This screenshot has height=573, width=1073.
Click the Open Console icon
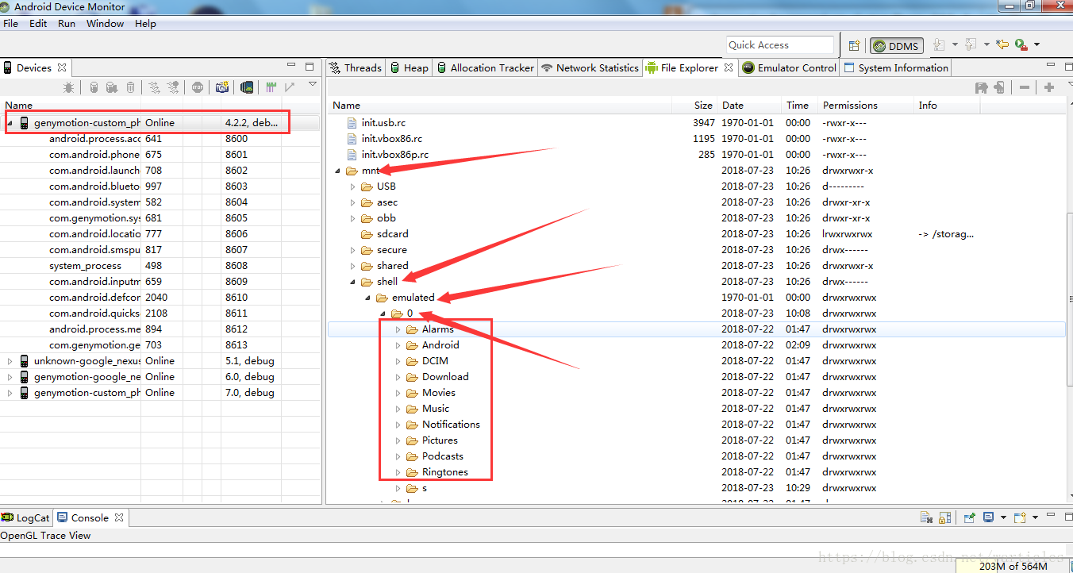pyautogui.click(x=1021, y=517)
